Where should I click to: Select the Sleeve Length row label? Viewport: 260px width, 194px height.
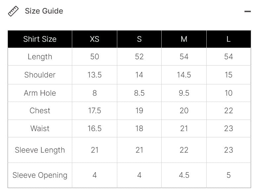click(40, 150)
